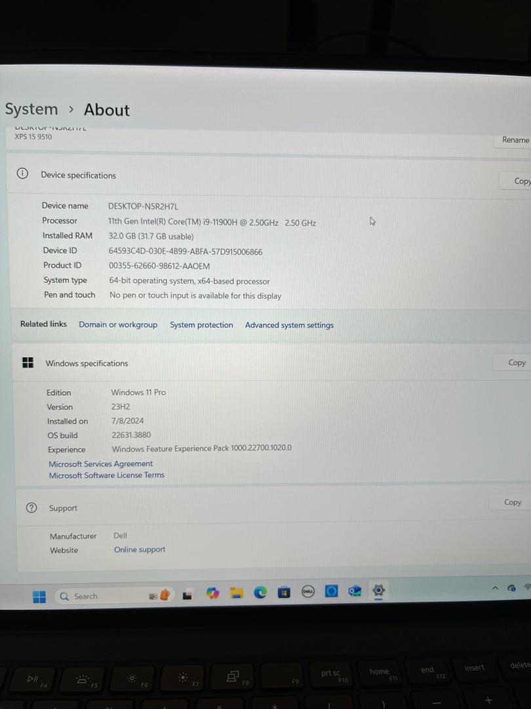Open Wi-Fi network tray icon
The height and width of the screenshot is (709, 531).
point(527,587)
